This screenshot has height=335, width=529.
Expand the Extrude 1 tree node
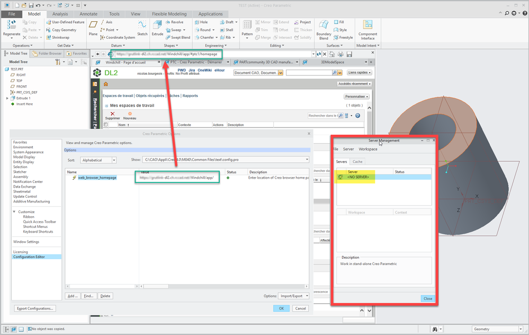click(x=7, y=98)
